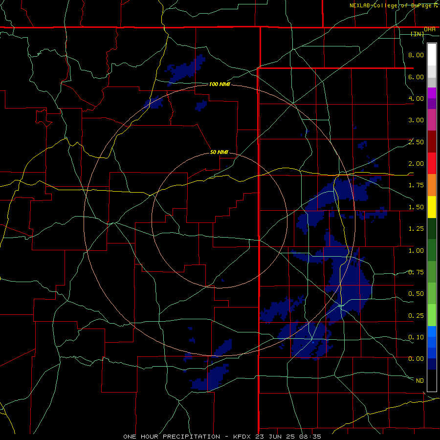Click the OHA product label
This screenshot has width=440, height=440.
click(430, 29)
